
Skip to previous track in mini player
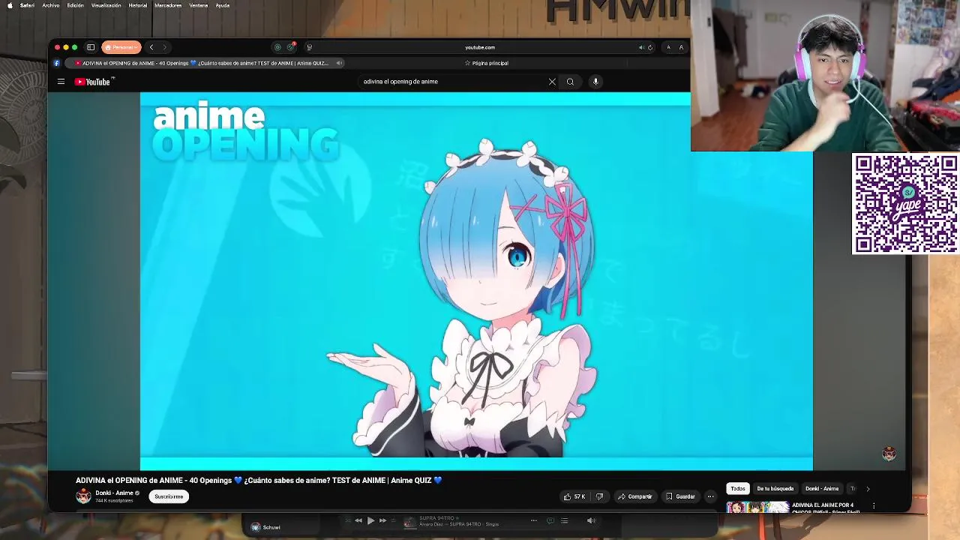pos(358,520)
